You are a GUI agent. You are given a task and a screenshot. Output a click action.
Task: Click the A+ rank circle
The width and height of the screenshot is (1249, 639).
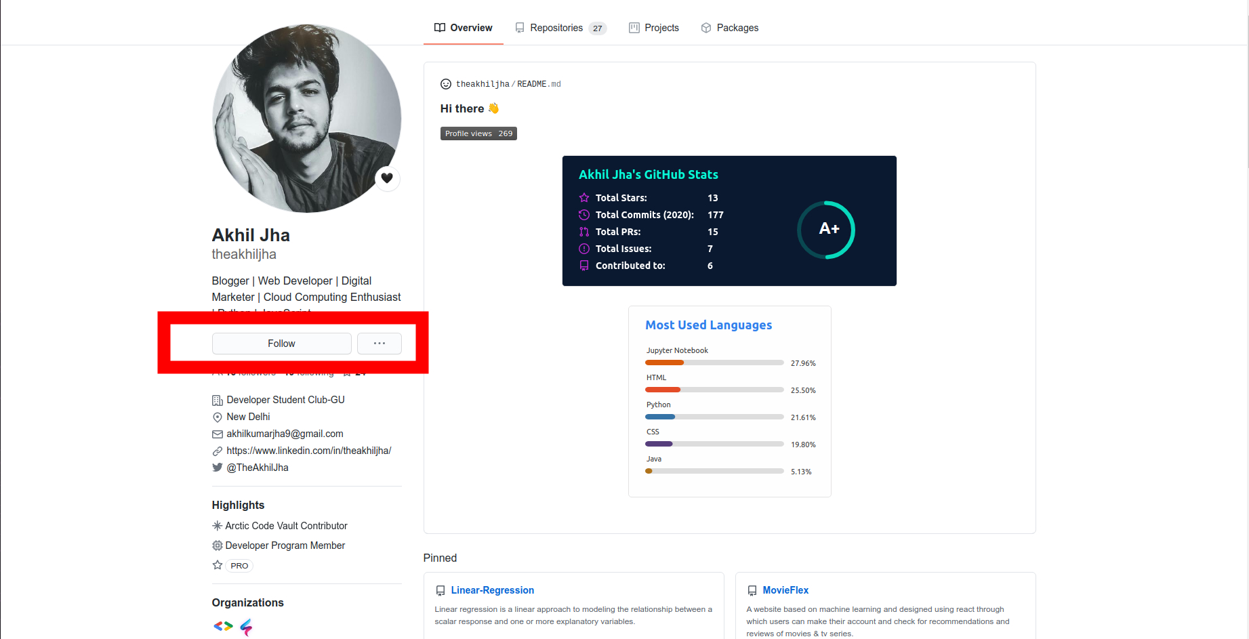(826, 230)
